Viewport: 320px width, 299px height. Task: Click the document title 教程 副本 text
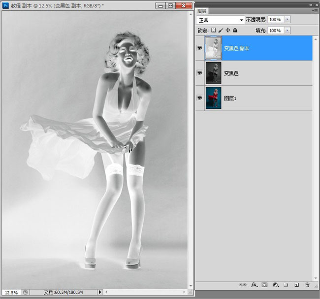point(22,6)
